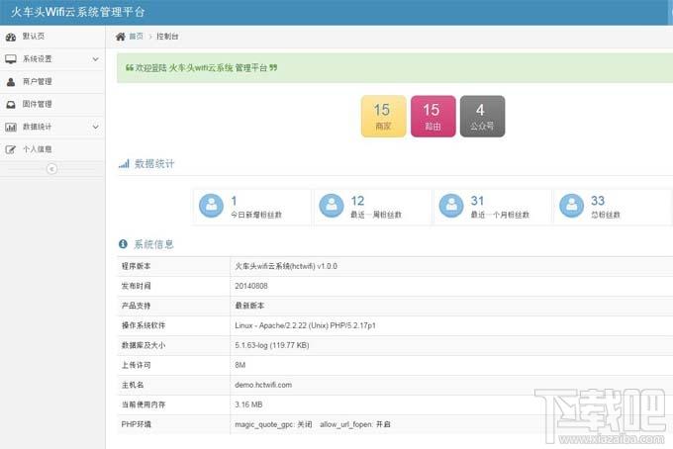This screenshot has width=673, height=449.
Task: Click the 当前使用内存 row label
Action: tap(144, 404)
